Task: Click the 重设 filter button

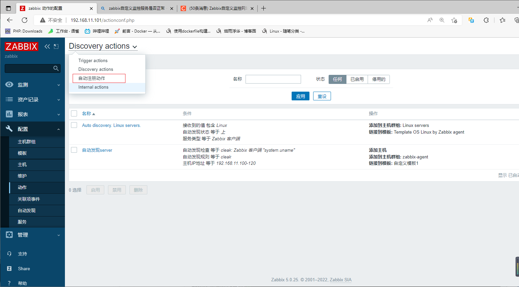Action: (x=322, y=96)
